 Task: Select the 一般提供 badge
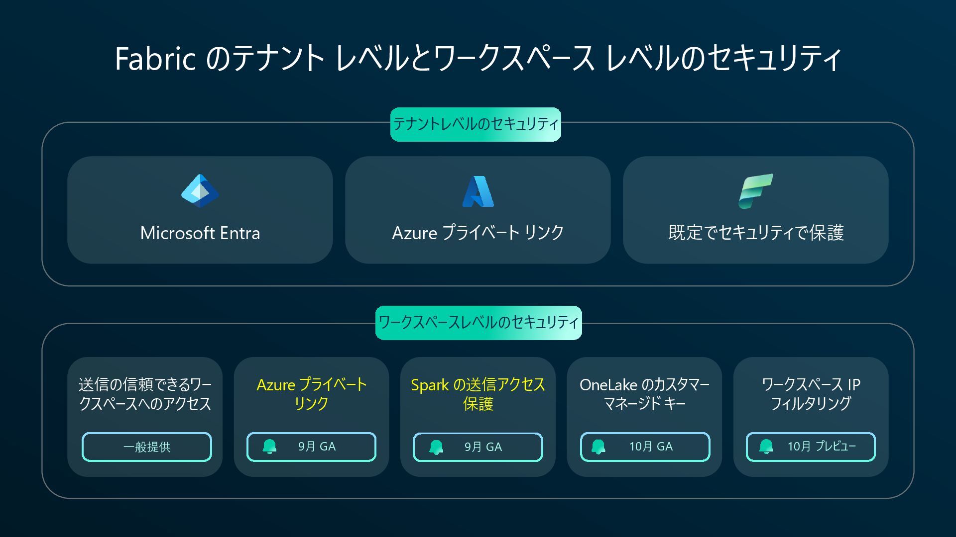click(x=147, y=447)
